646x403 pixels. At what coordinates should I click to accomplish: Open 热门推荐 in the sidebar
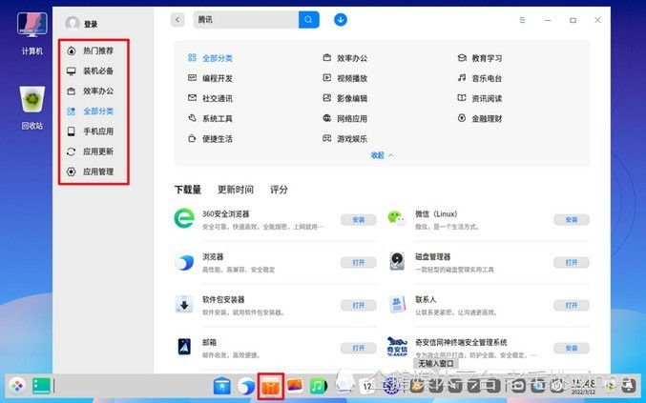coord(91,51)
